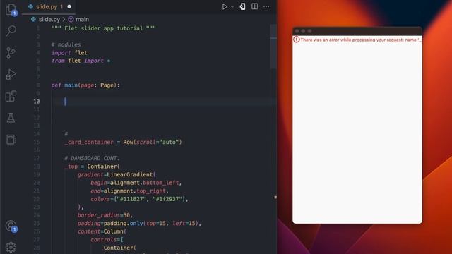This screenshot has height=254, width=452.
Task: Click the open changes icon in editor toolbar
Action: tap(242, 6)
